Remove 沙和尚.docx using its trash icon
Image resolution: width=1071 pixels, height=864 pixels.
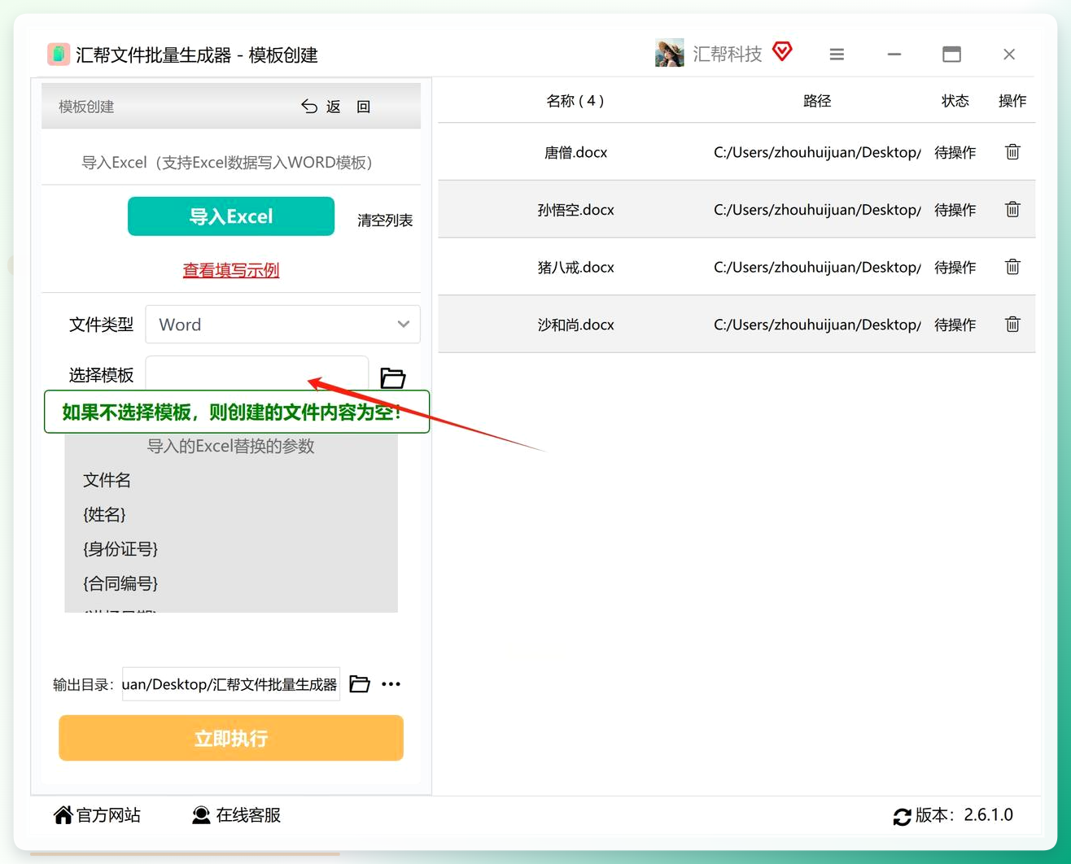1012,324
